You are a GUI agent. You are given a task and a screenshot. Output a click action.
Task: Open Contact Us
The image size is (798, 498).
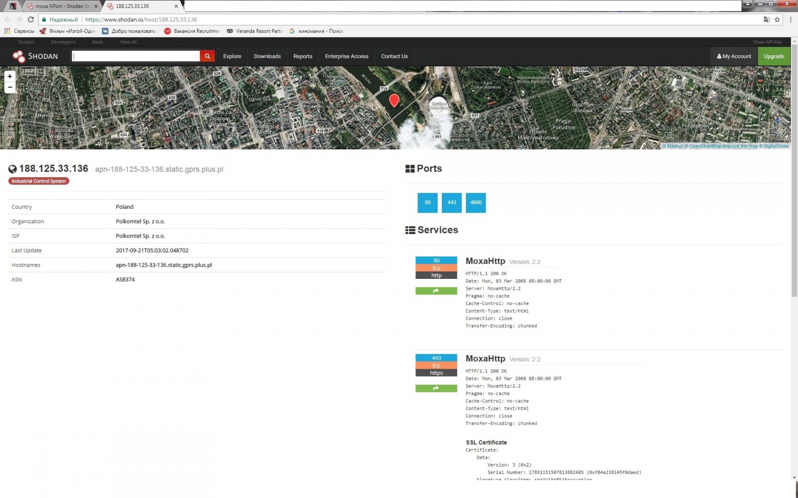[x=395, y=56]
